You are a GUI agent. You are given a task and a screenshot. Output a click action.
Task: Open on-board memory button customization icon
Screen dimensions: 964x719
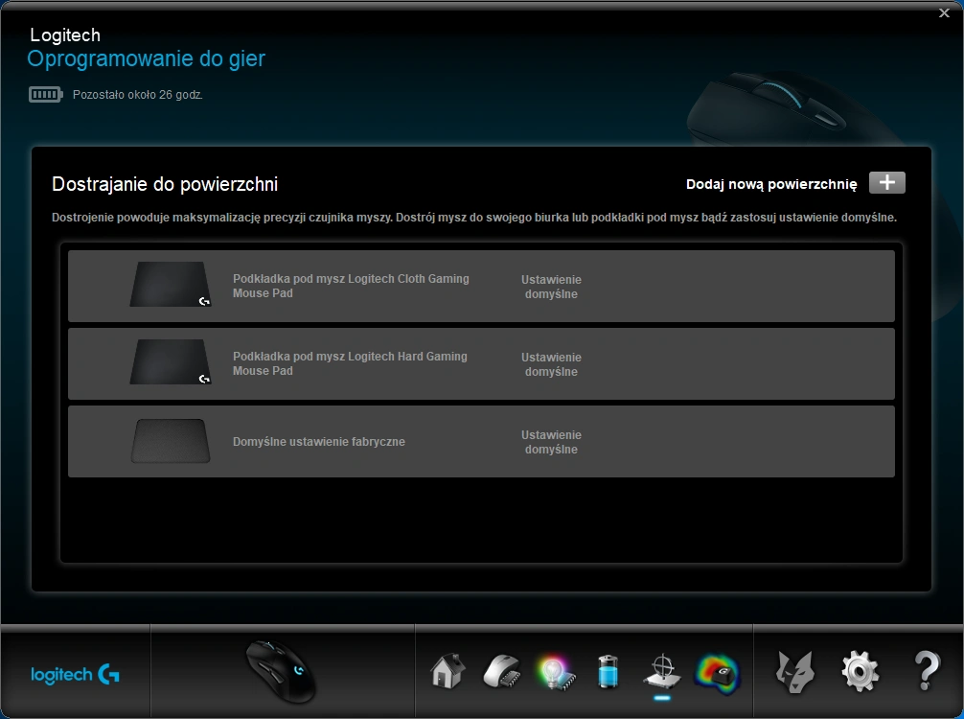click(x=502, y=671)
